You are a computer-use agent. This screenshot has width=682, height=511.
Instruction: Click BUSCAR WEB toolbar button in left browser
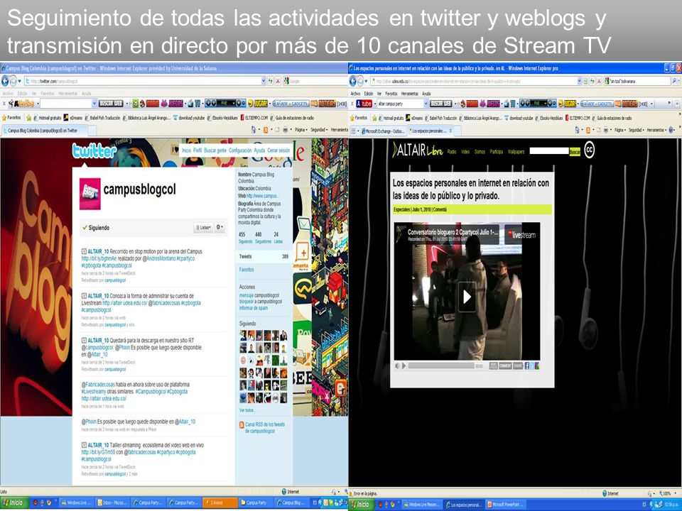[111, 104]
